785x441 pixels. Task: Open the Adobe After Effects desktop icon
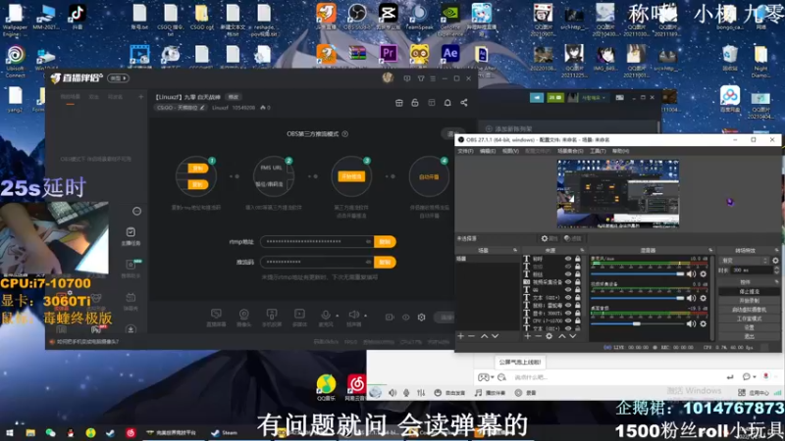coord(450,54)
